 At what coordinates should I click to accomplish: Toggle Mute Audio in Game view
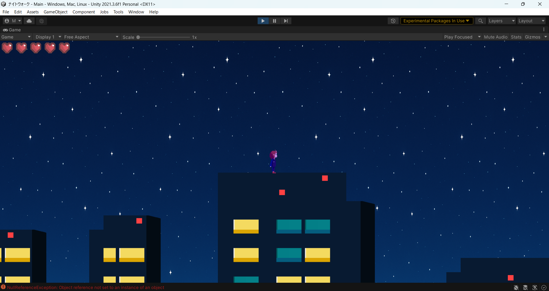(x=496, y=37)
